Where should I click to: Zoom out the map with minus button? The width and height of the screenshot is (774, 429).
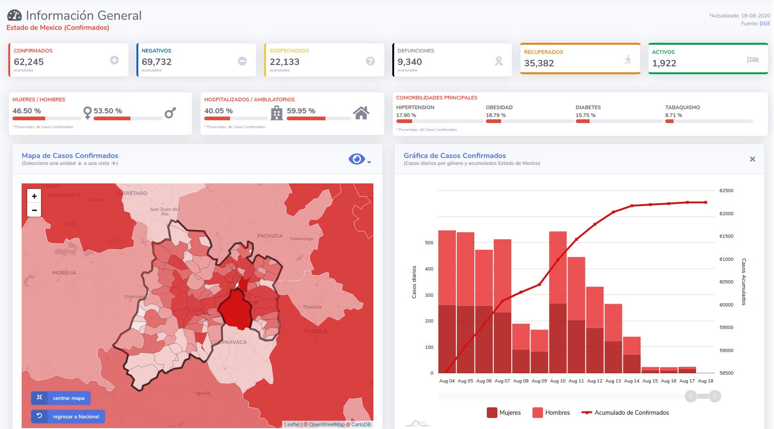tap(34, 210)
